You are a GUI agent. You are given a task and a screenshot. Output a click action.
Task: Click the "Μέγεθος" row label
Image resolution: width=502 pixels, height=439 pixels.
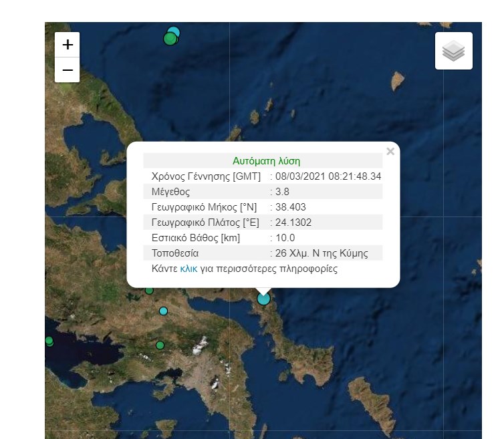point(172,192)
